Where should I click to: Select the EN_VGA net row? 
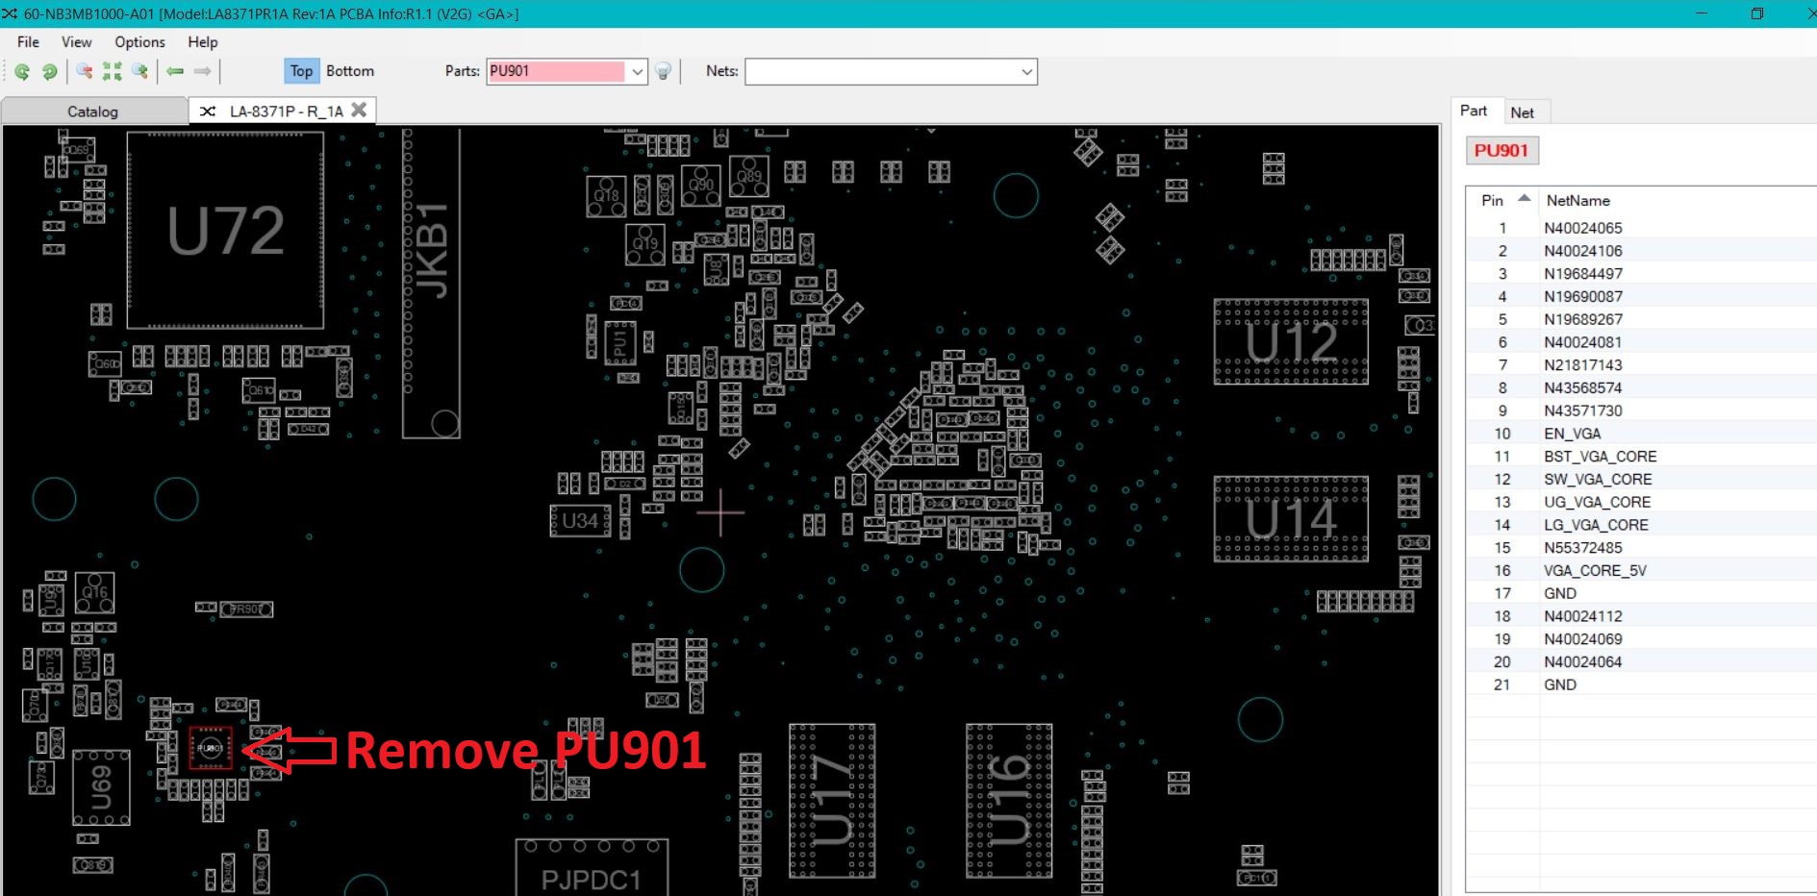point(1572,434)
